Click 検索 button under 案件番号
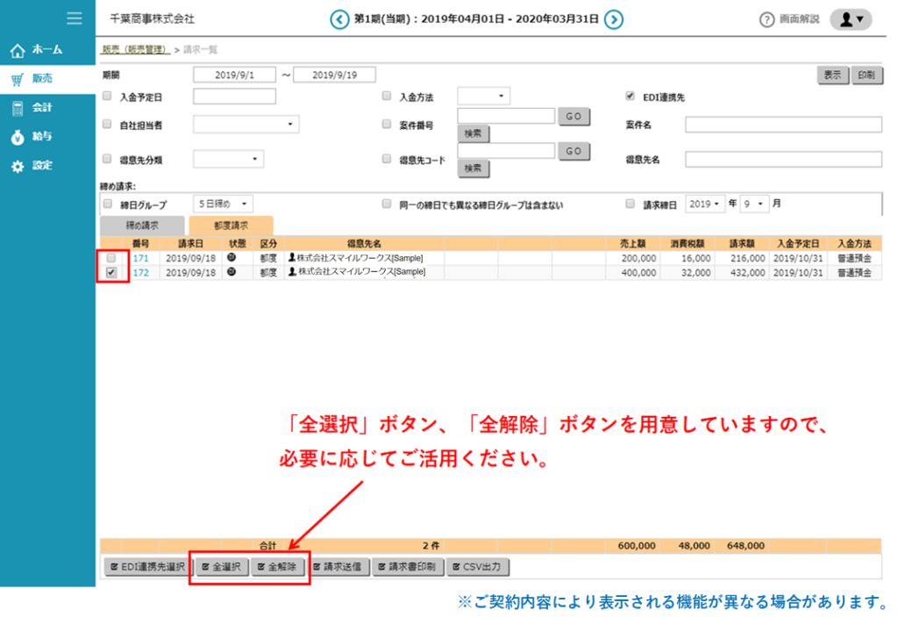 tap(473, 133)
